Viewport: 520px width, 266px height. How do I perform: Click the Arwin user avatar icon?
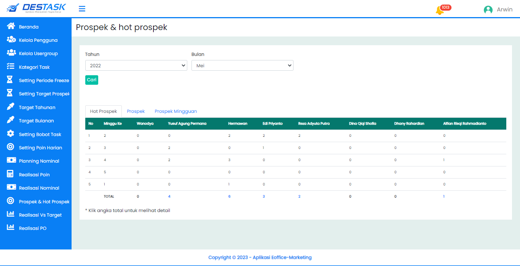(x=488, y=10)
